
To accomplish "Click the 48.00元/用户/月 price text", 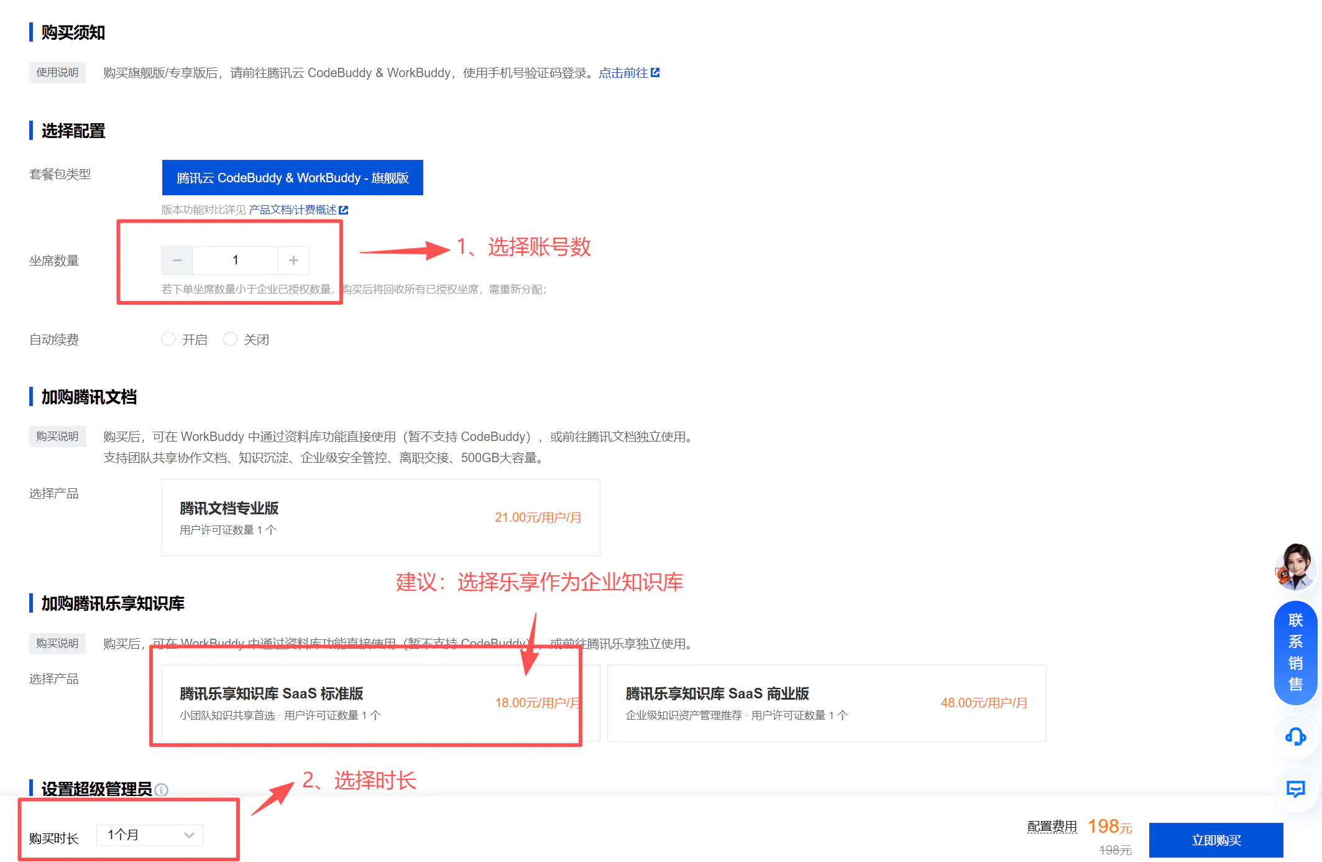I will 983,703.
